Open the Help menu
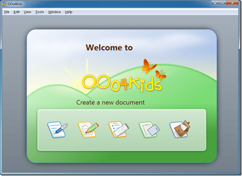 (x=68, y=12)
